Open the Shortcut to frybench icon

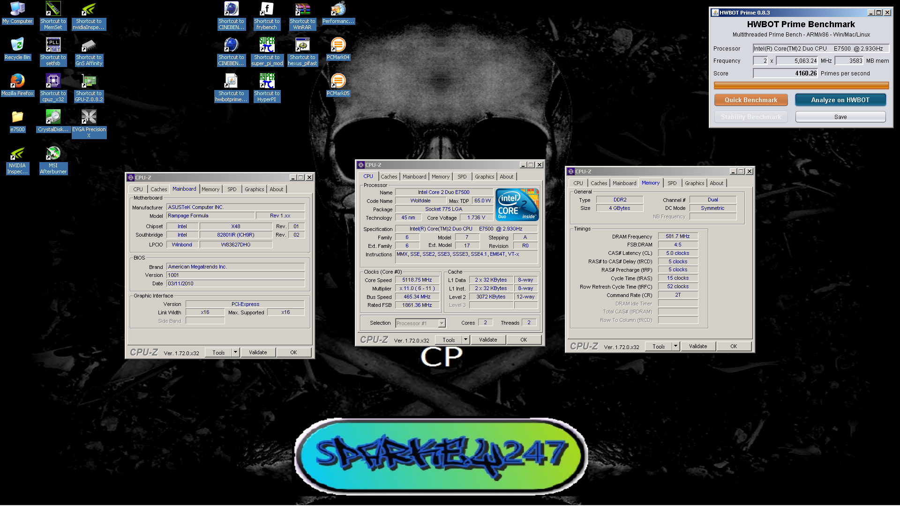[x=267, y=16]
